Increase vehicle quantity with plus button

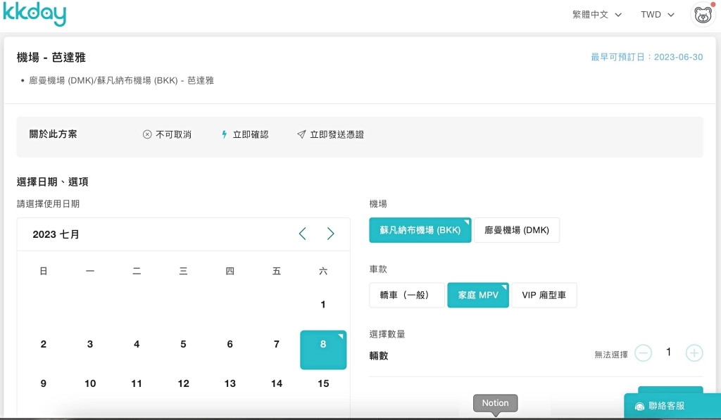694,353
